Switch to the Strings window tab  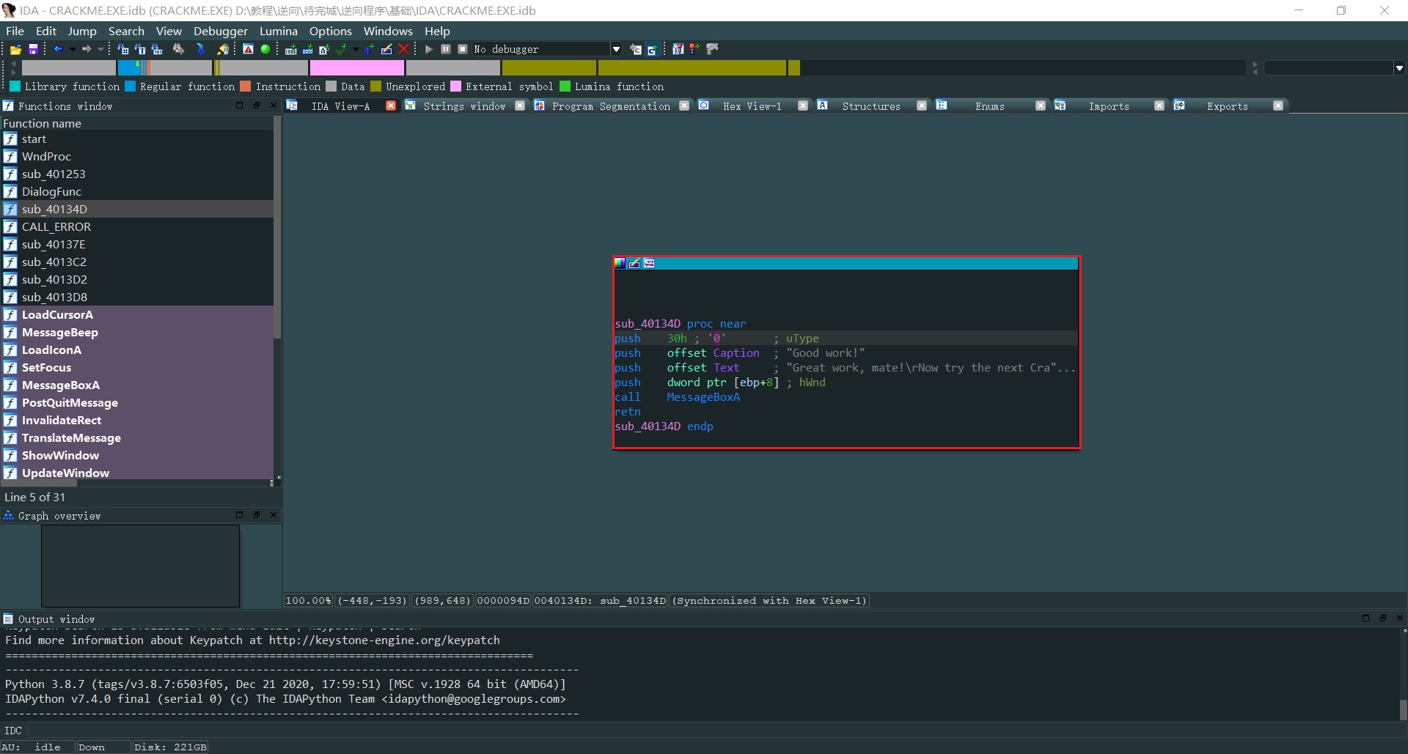coord(463,106)
